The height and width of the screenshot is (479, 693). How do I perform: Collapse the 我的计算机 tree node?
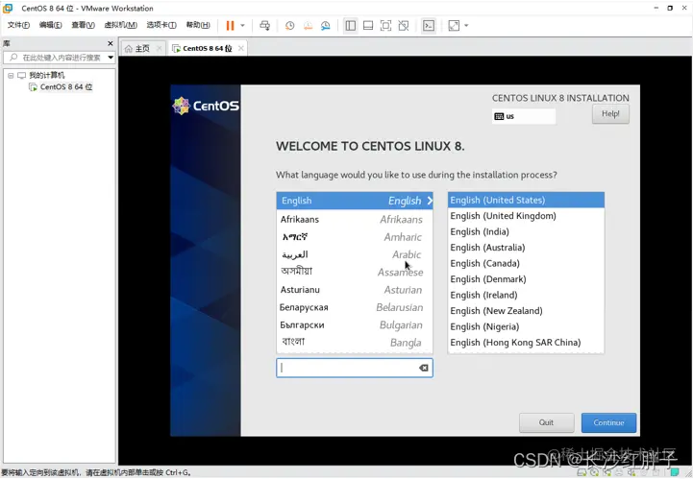(x=11, y=76)
